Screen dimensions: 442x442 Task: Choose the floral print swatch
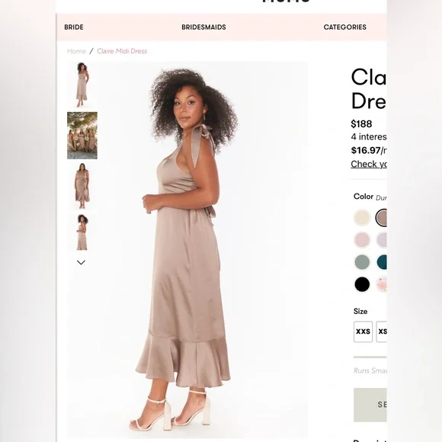(382, 284)
